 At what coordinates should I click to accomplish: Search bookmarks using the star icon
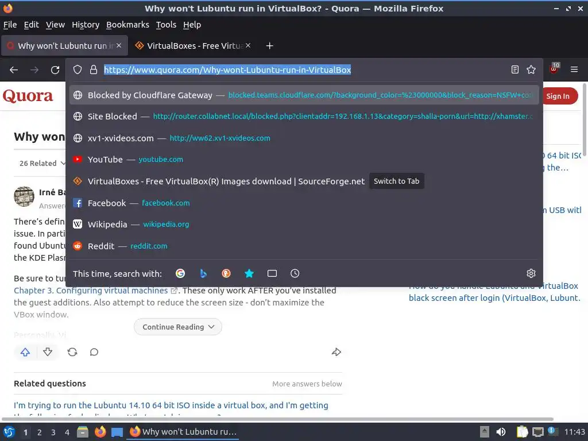click(x=249, y=273)
